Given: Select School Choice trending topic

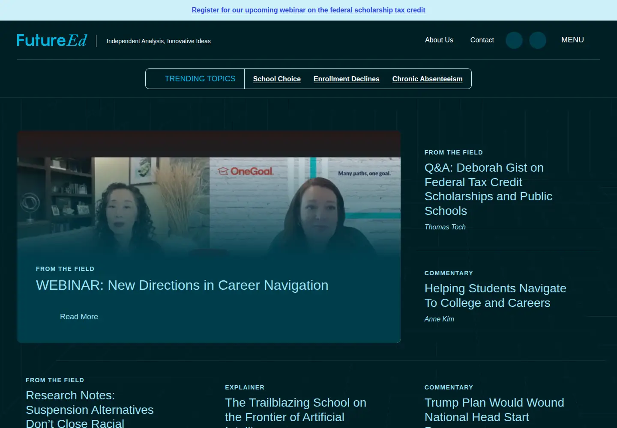Looking at the screenshot, I should click(277, 79).
